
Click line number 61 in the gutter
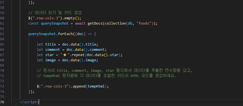(2, 23)
